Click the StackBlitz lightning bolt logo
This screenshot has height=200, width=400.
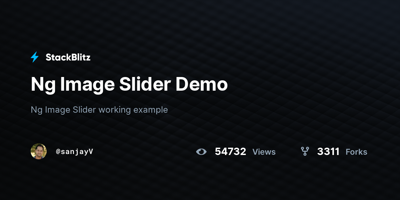pyautogui.click(x=35, y=57)
